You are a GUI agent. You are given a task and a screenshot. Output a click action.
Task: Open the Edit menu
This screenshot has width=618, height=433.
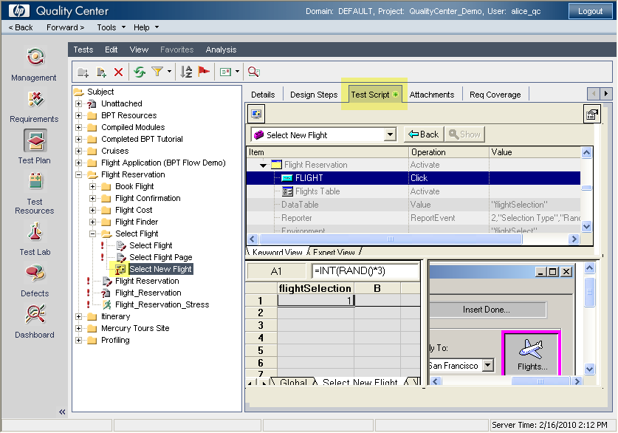(x=111, y=50)
